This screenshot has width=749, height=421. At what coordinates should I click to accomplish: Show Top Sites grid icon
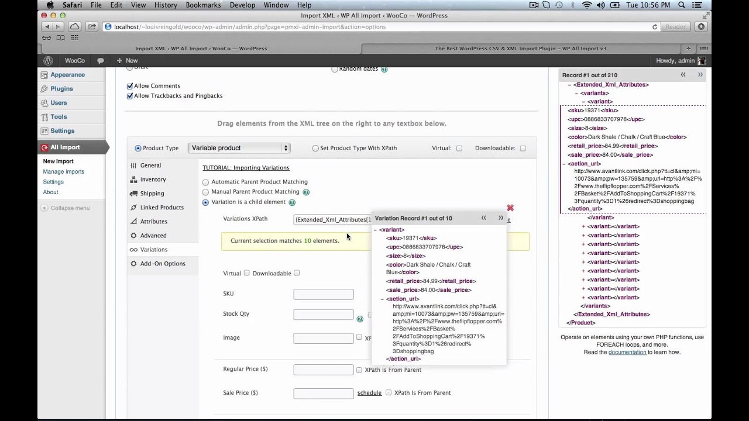pos(74,38)
